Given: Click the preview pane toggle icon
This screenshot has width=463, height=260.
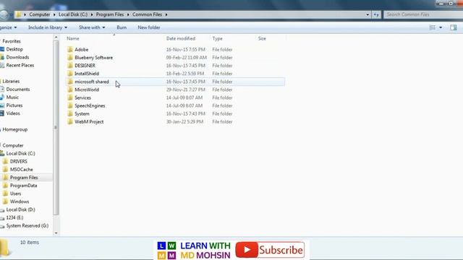Looking at the screenshot, I should point(454,27).
